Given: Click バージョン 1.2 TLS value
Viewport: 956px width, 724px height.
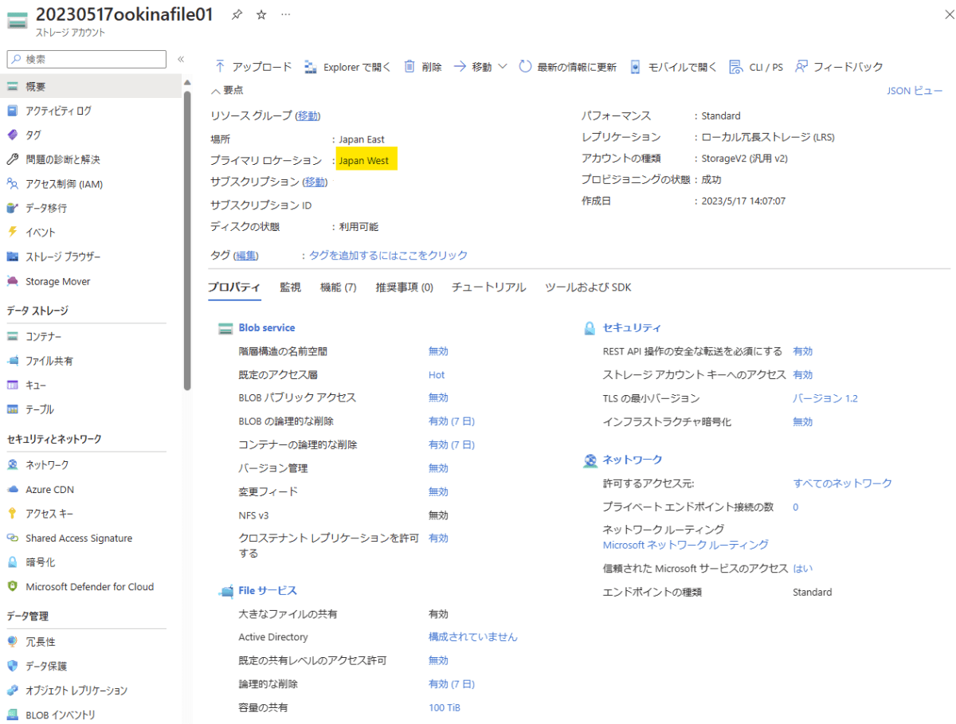Looking at the screenshot, I should [x=825, y=398].
